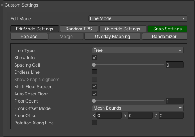
Task: Switch to Random TRS tab
Action: click(79, 29)
